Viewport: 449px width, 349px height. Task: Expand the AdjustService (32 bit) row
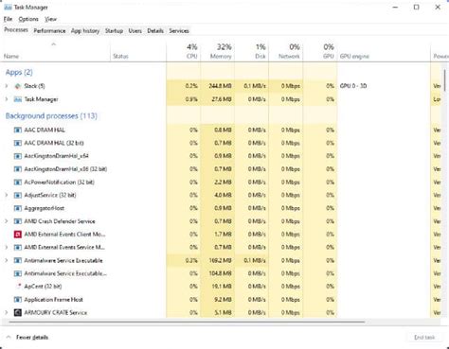(x=7, y=195)
